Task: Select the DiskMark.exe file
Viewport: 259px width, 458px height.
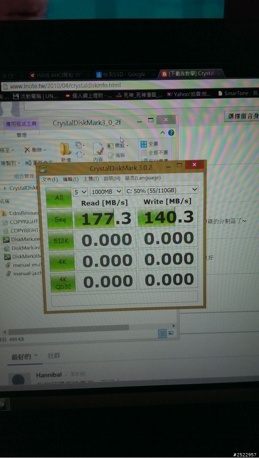Action: point(22,240)
